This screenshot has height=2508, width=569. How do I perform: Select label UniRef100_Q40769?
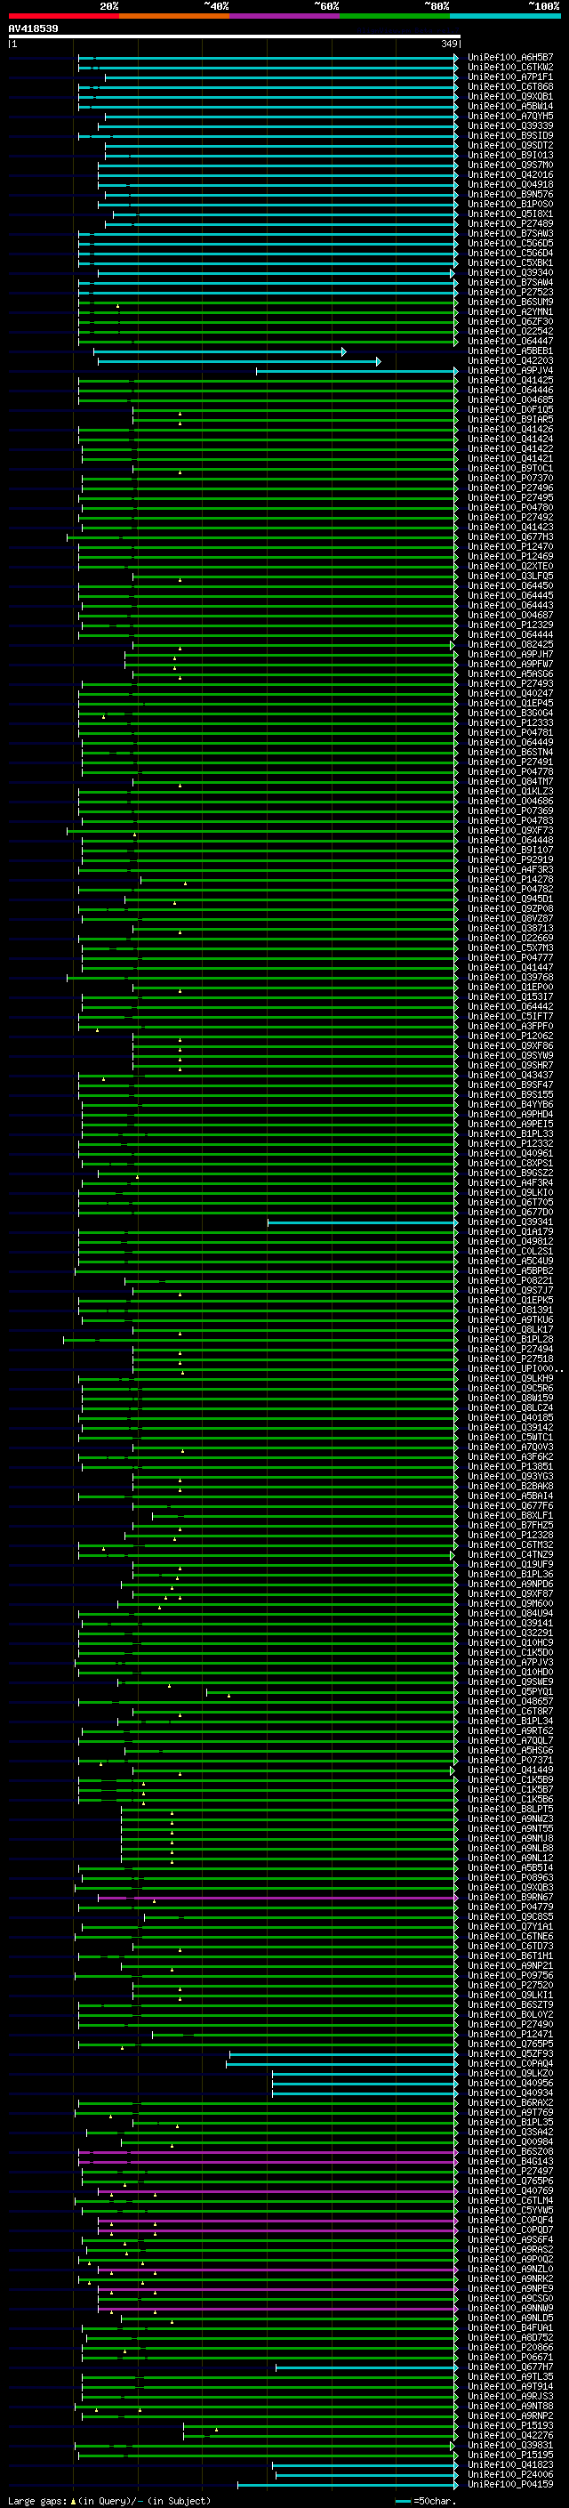tap(509, 2190)
